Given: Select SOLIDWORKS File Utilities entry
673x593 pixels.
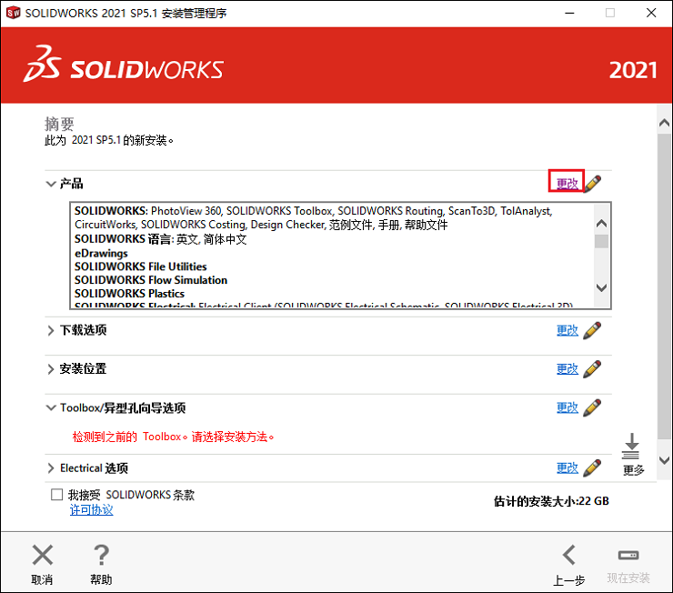Looking at the screenshot, I should [141, 266].
